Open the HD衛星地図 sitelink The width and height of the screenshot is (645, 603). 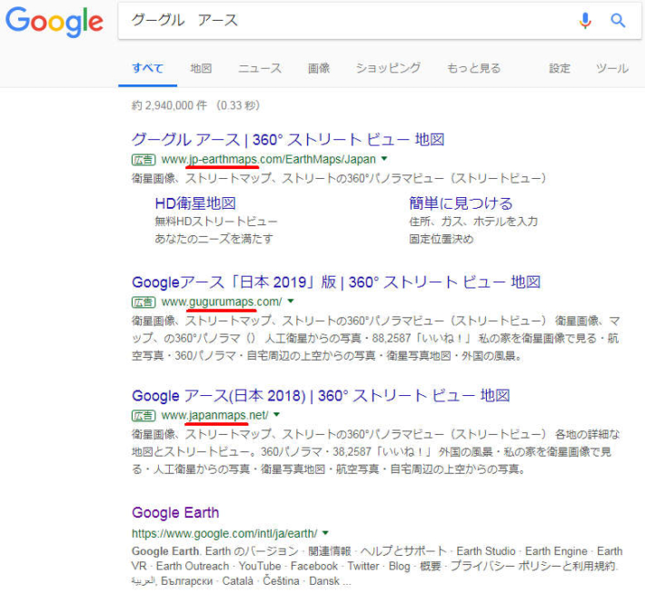point(195,203)
